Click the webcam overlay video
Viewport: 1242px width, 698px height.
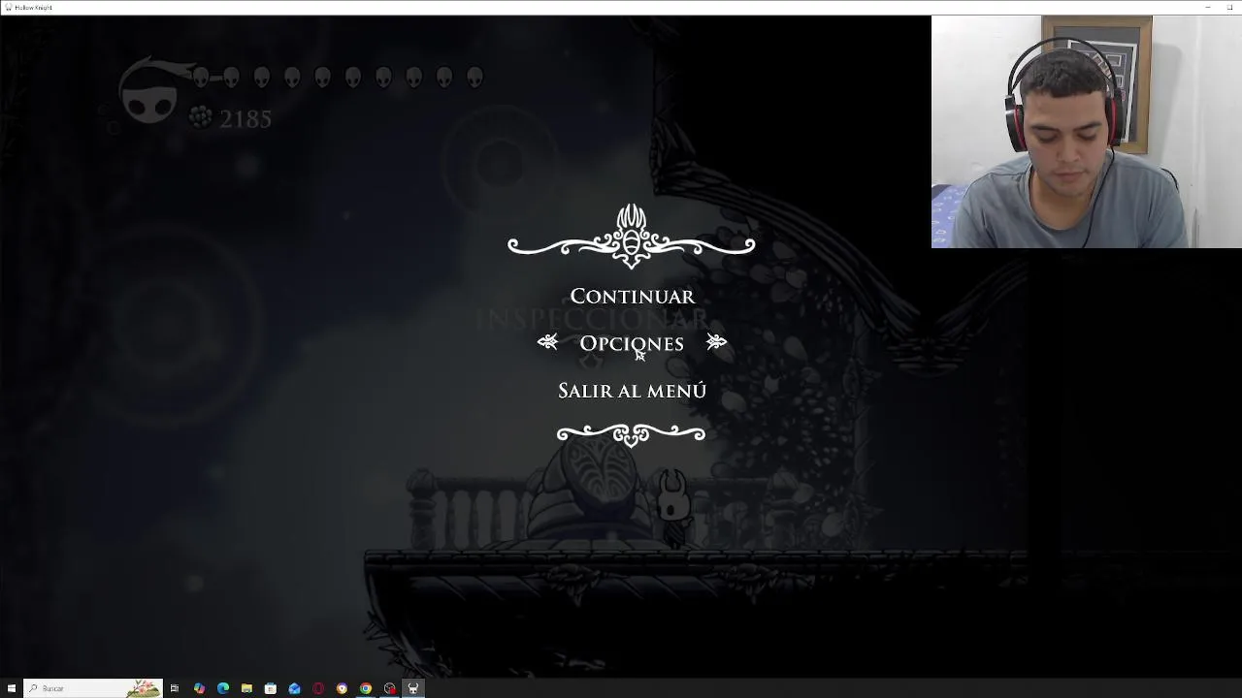[x=1087, y=132]
